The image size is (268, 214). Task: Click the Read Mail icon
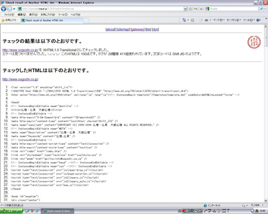200,20
